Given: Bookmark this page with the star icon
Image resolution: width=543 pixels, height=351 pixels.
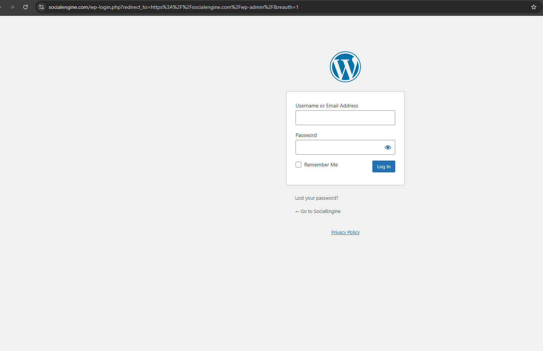Looking at the screenshot, I should [x=534, y=7].
